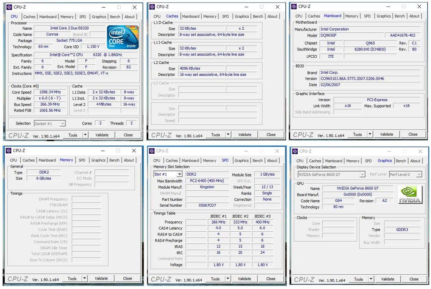Click CPU-Z title icon in CPU window
The width and height of the screenshot is (431, 289).
(x=9, y=7)
